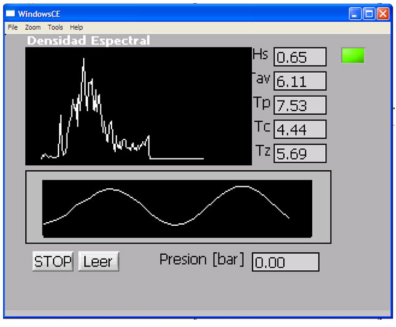
Task: Select the Tav value field
Action: tap(300, 81)
